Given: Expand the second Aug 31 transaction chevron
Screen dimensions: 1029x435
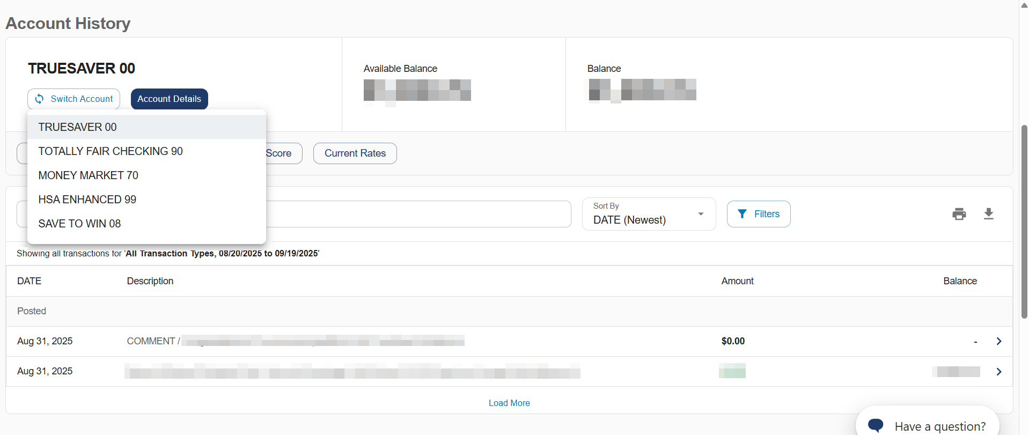Looking at the screenshot, I should [x=998, y=372].
